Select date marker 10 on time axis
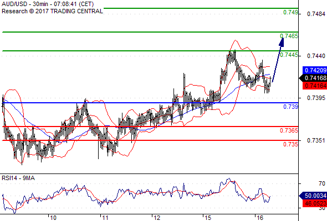Viewport: 327px width, 221px height. point(53,218)
